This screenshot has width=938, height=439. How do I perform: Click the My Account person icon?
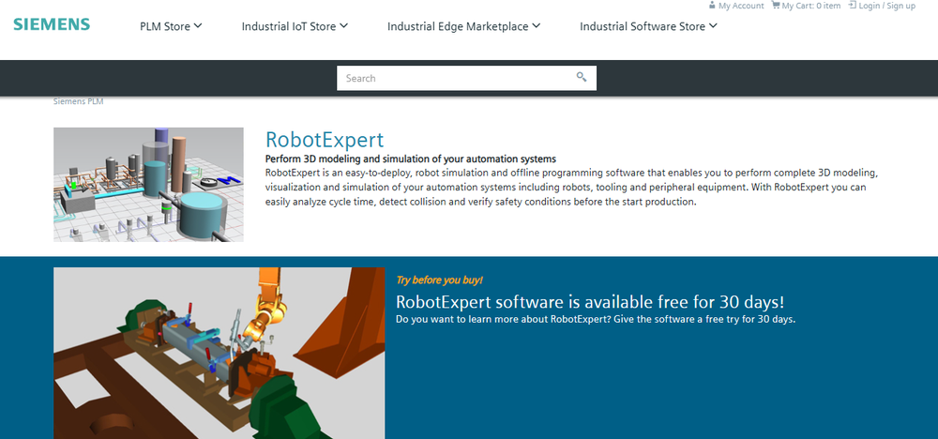[x=712, y=6]
